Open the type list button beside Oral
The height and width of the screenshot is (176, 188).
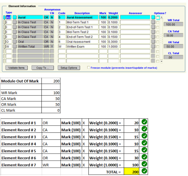point(15,42)
